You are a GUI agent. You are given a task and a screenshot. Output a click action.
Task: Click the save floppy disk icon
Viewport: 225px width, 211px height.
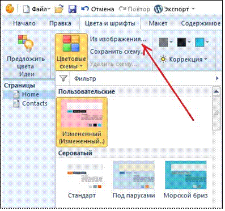click(73, 9)
